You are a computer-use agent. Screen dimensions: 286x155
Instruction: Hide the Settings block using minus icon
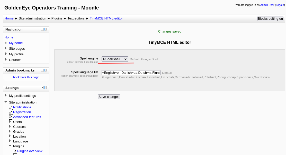click(42, 88)
